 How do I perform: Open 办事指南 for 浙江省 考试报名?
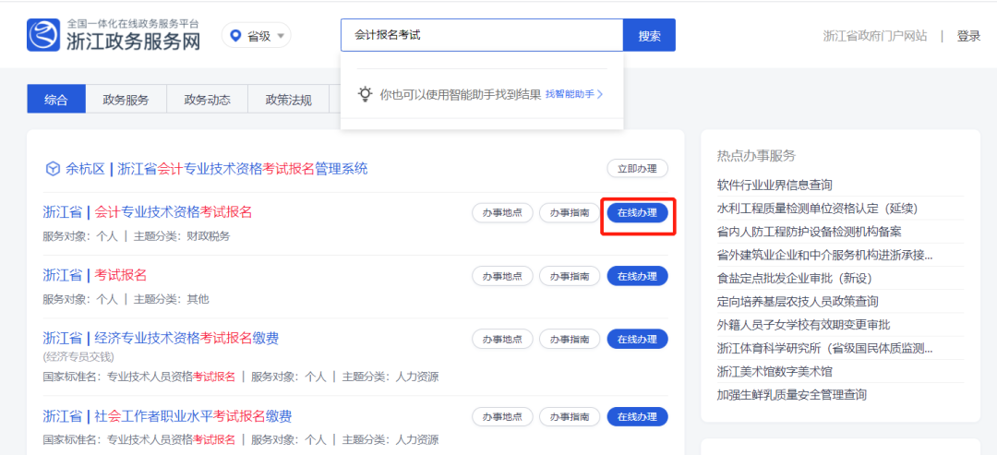pyautogui.click(x=570, y=276)
